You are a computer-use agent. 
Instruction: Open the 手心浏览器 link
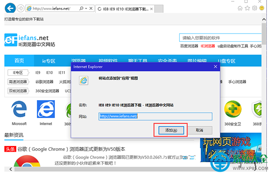(237, 82)
